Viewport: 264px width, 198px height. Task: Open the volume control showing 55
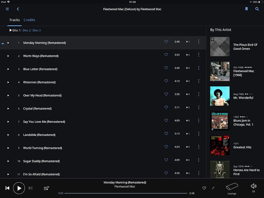tap(253, 188)
